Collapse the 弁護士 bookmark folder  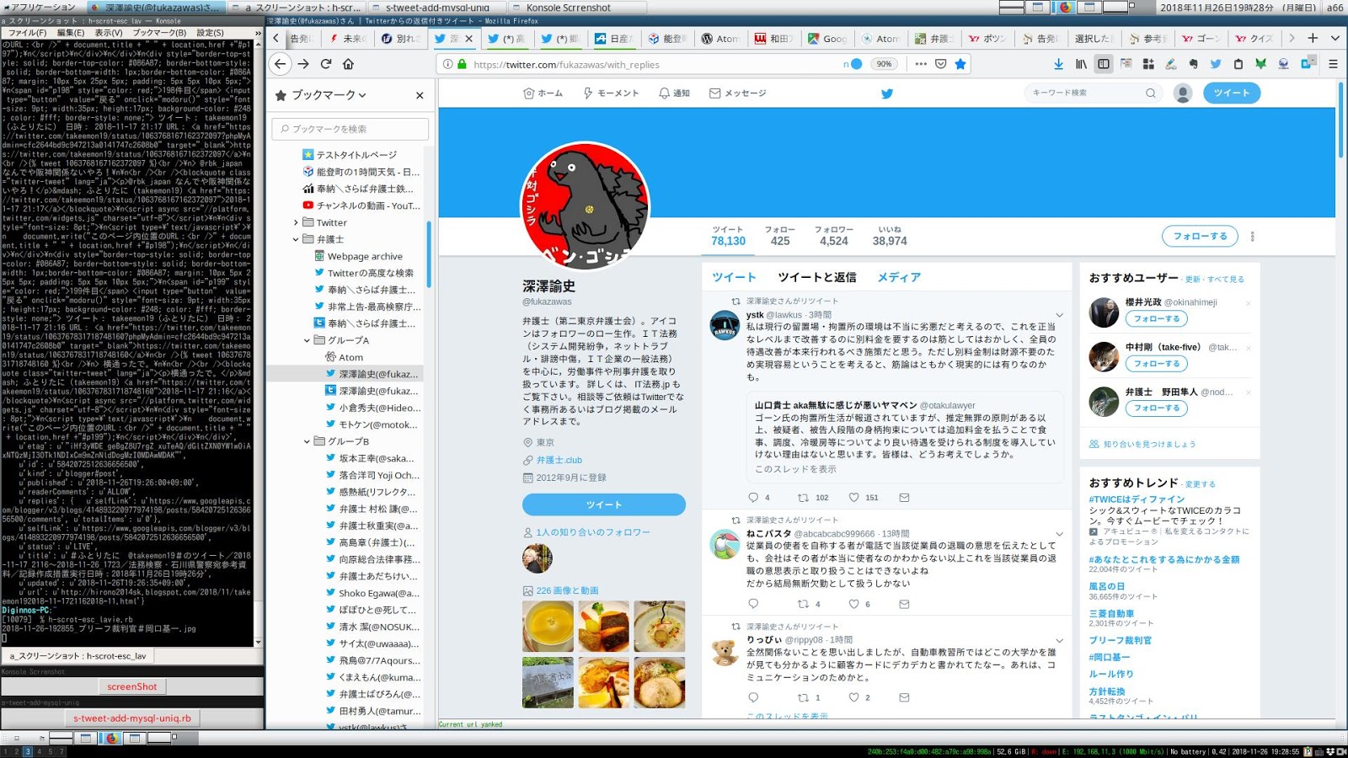coord(296,239)
